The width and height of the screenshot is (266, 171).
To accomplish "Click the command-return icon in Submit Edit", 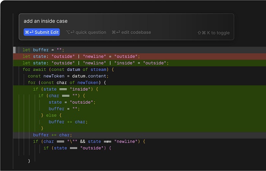I will pyautogui.click(x=29, y=32).
